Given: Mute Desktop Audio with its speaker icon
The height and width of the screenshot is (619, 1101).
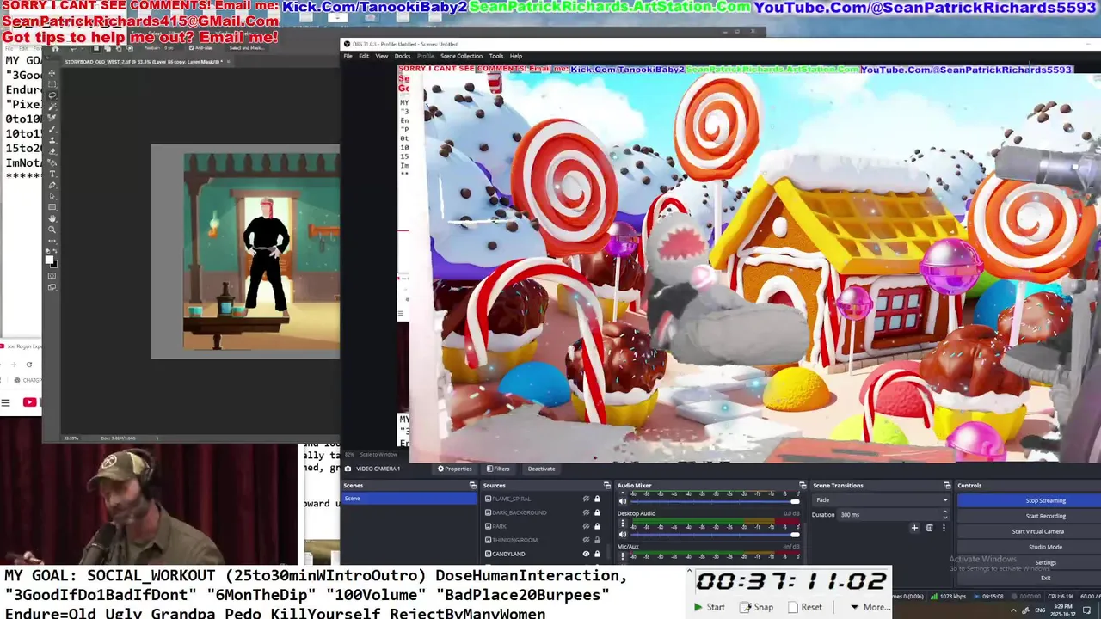Looking at the screenshot, I should point(623,535).
